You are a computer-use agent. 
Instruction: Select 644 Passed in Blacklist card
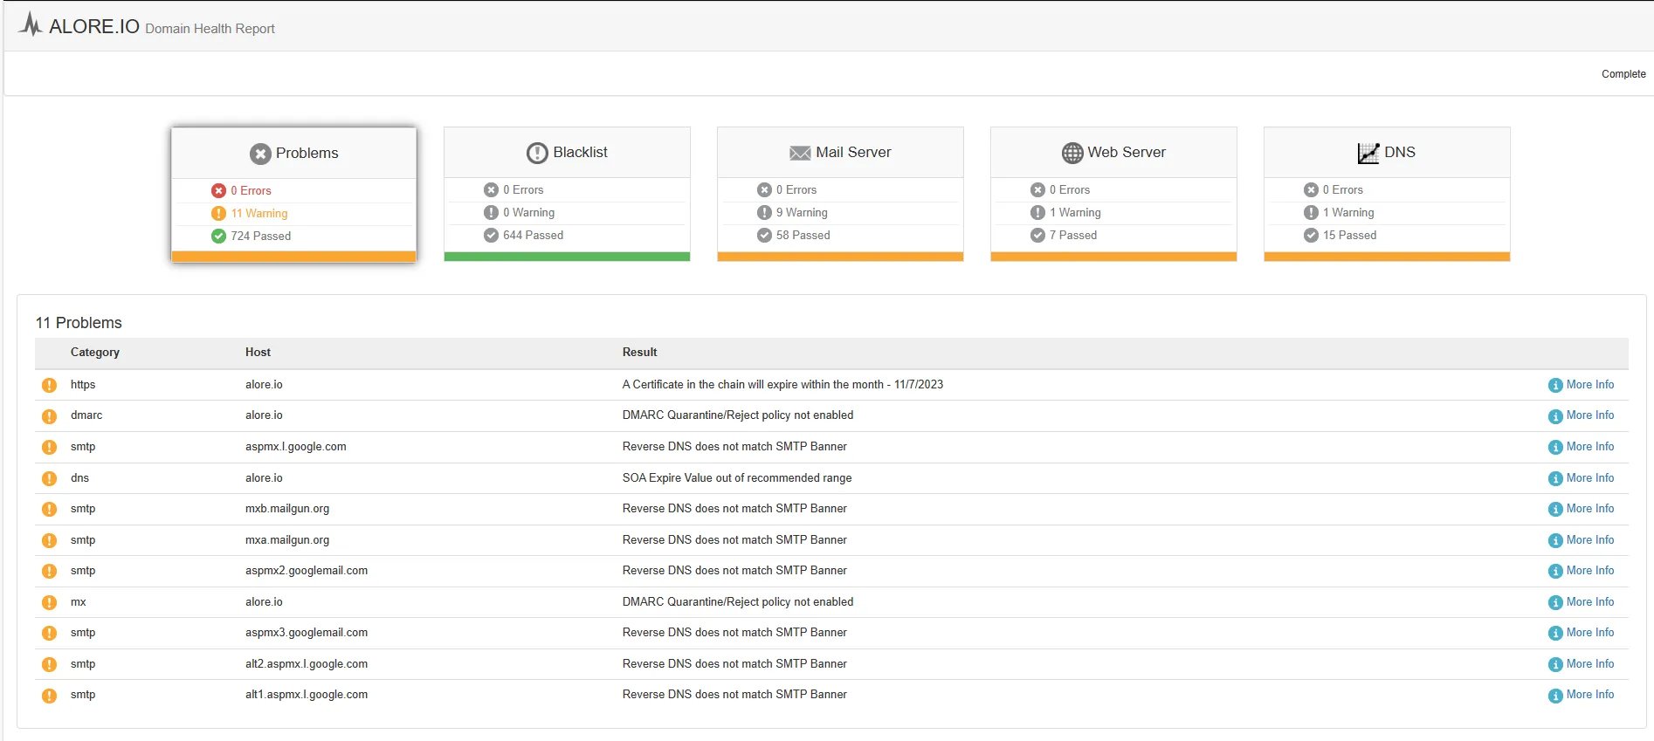[x=533, y=235]
